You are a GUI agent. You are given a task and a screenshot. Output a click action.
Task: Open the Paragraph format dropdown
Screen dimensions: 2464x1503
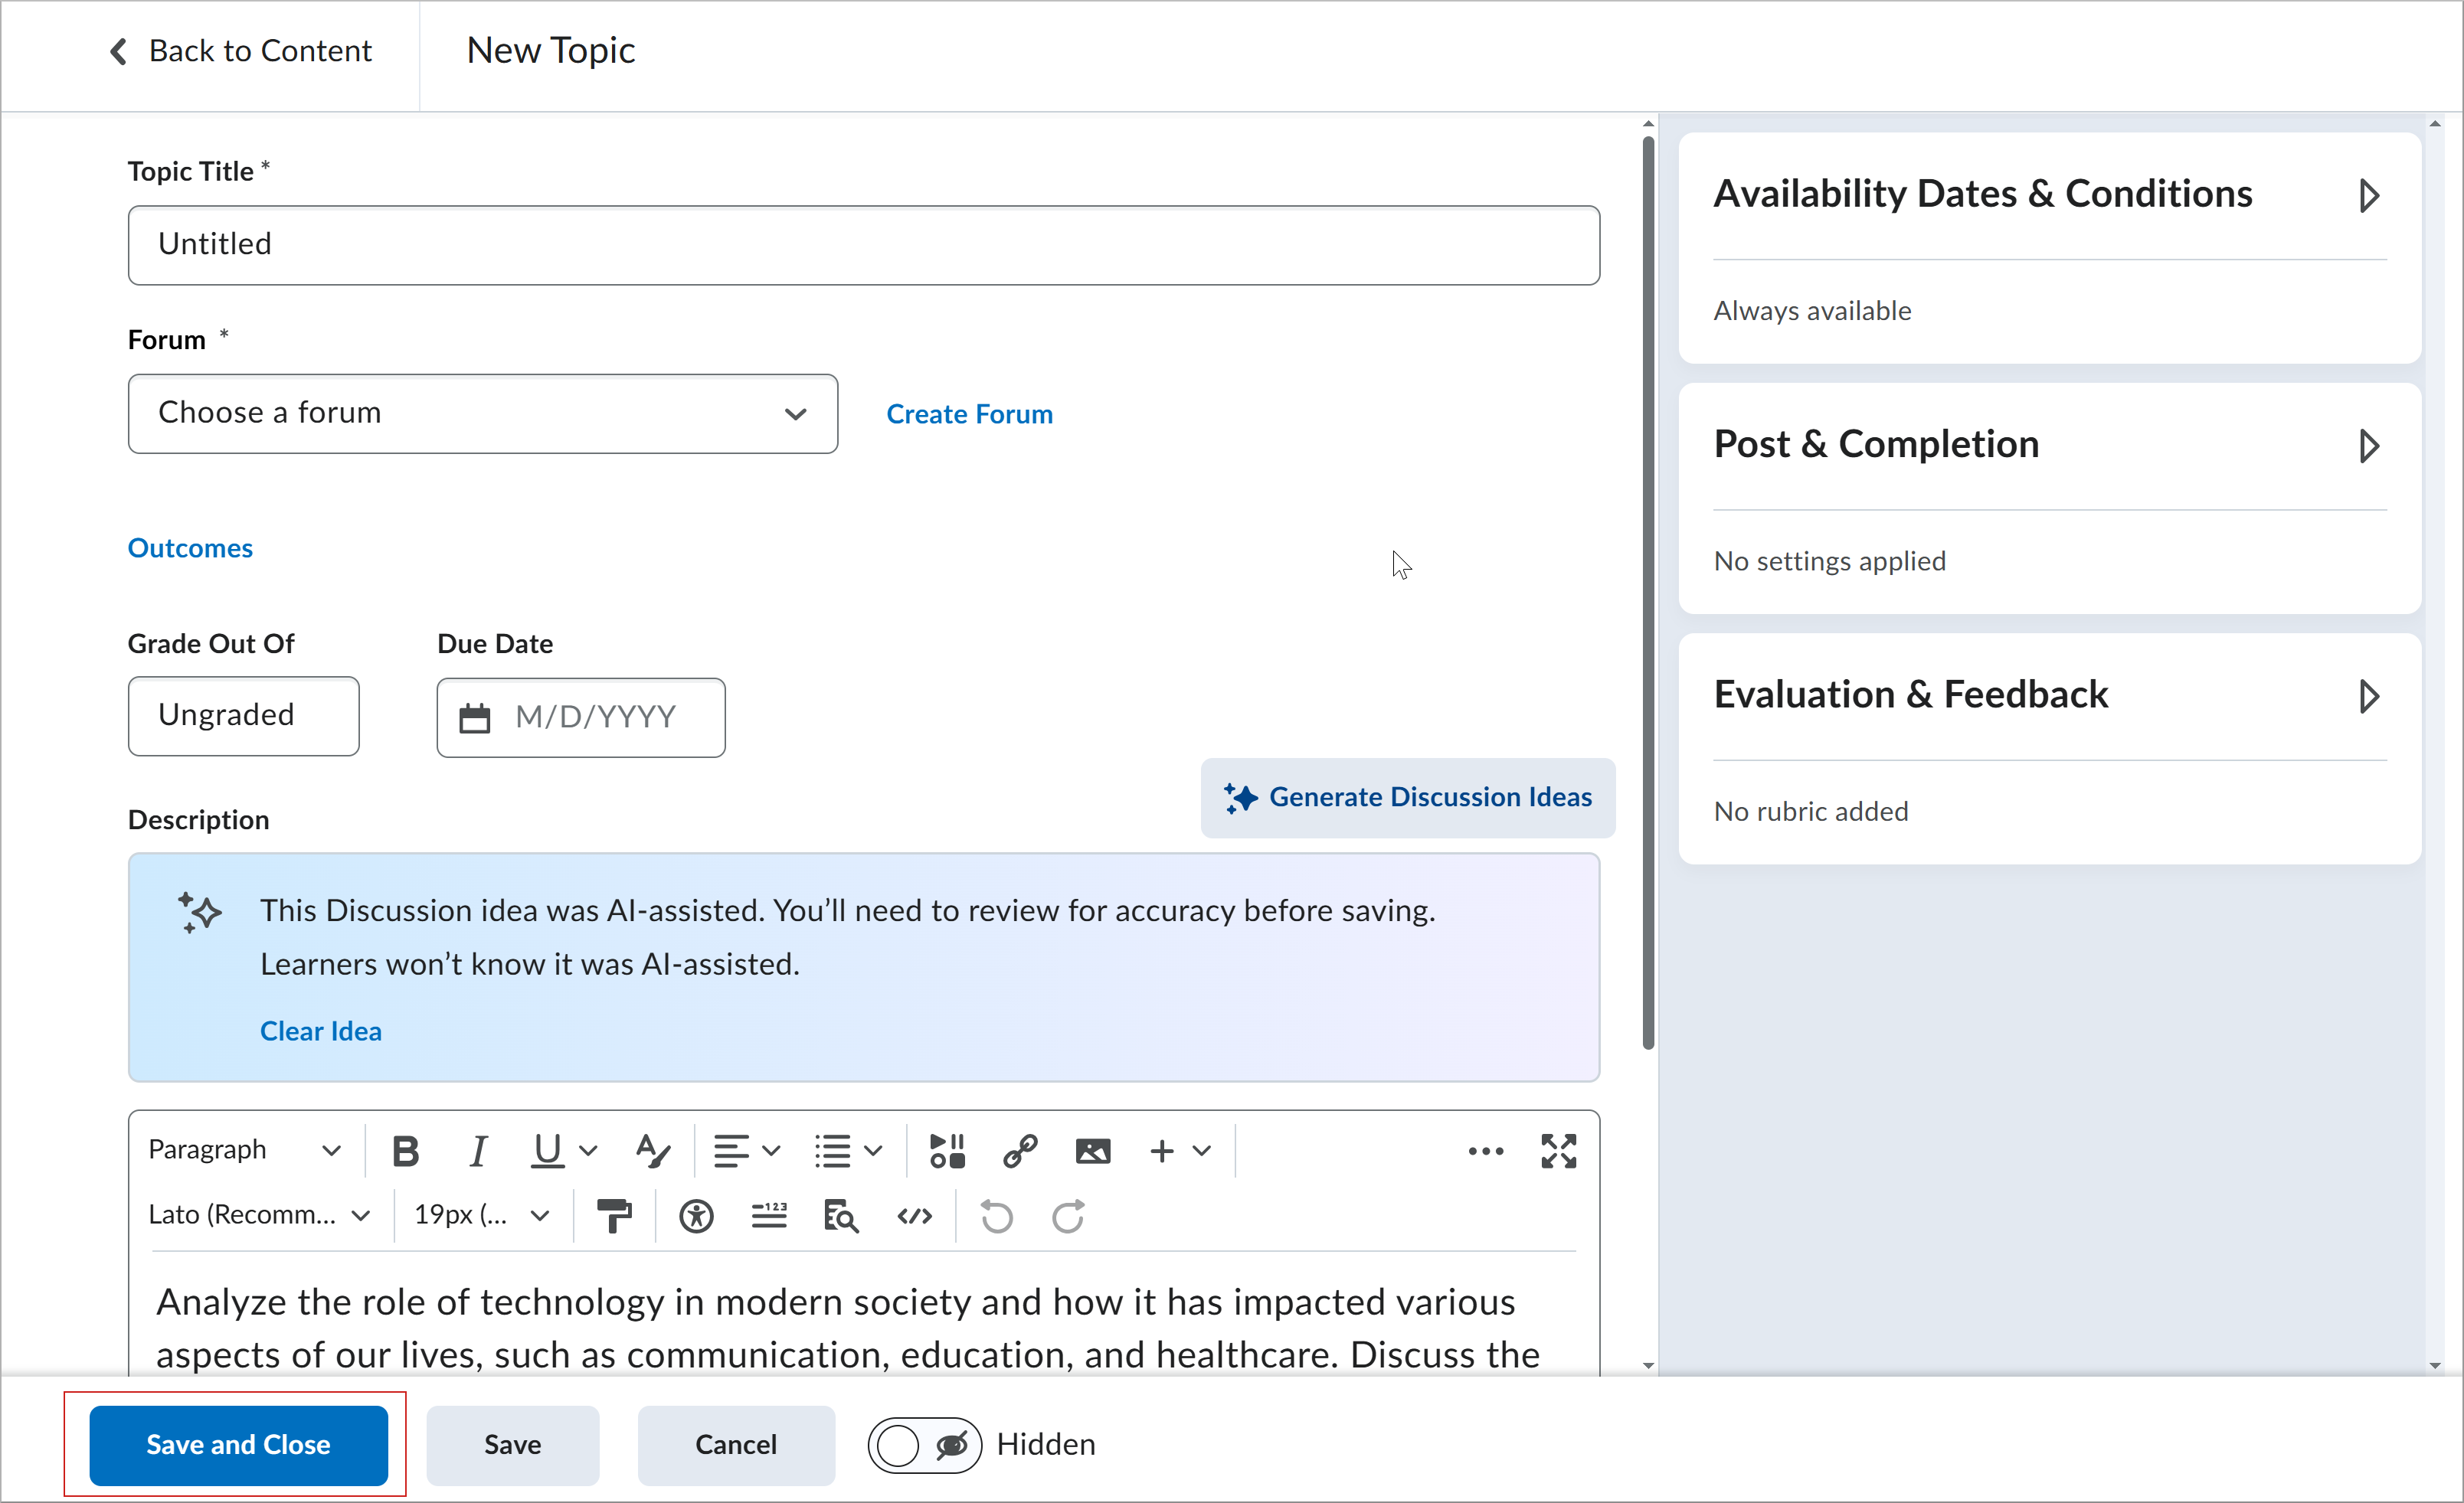pos(245,1152)
